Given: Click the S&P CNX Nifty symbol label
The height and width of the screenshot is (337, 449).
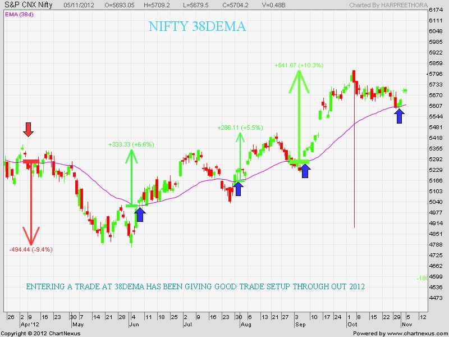Looking at the screenshot, I should pos(29,4).
